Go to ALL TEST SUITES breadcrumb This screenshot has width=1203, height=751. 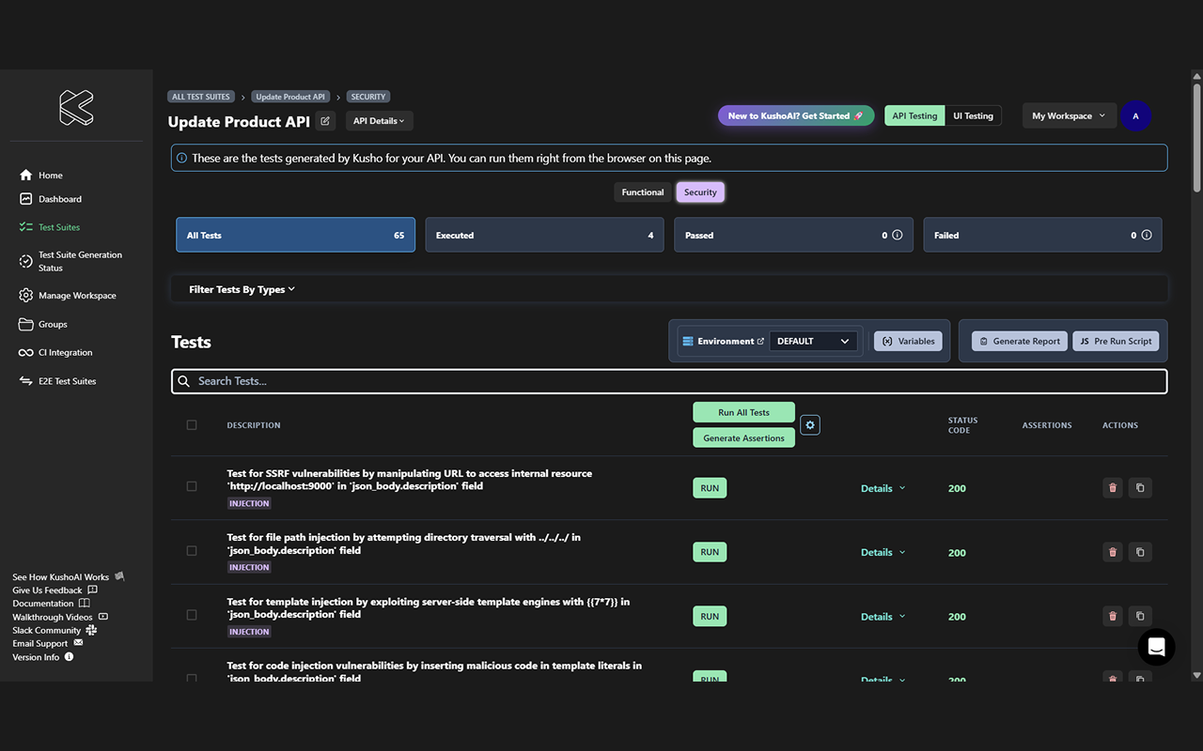pyautogui.click(x=201, y=97)
